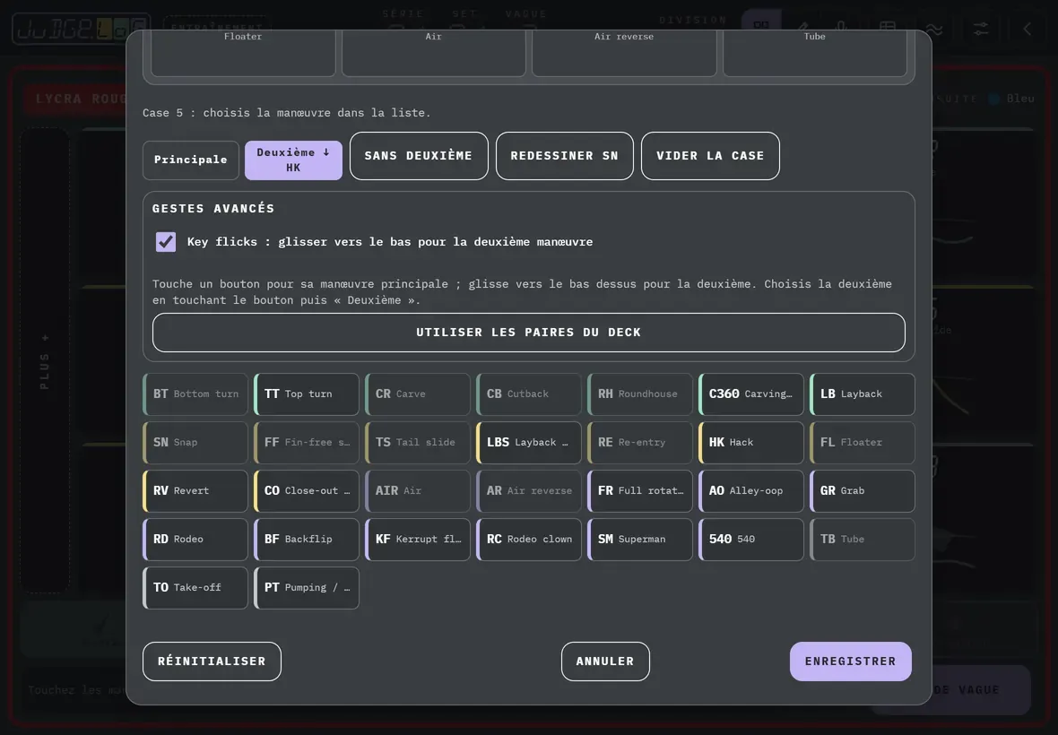
Task: Pick the AO Alley-oop maneuver
Action: pos(751,491)
